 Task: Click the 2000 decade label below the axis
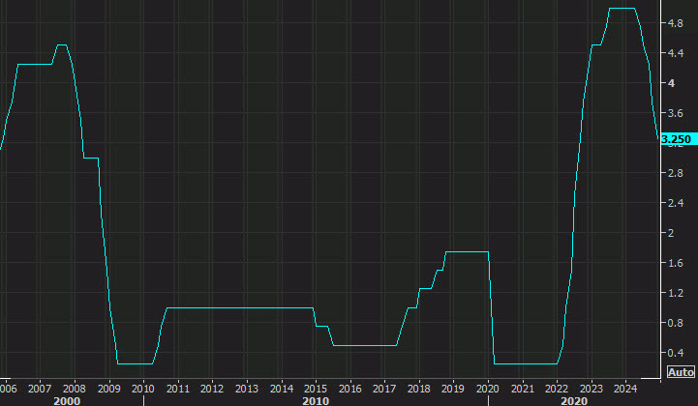(67, 399)
